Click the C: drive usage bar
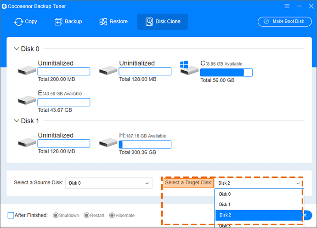Image resolution: width=317 pixels, height=228 pixels. [226, 73]
